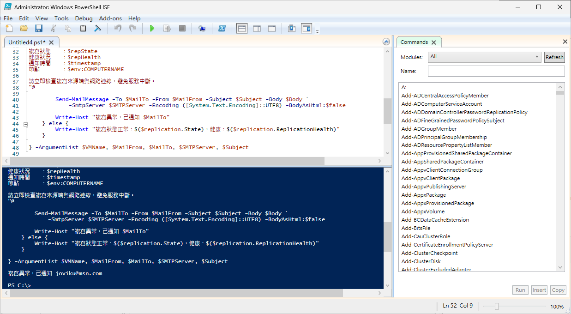Start PowerShell in separate window icon

click(222, 29)
